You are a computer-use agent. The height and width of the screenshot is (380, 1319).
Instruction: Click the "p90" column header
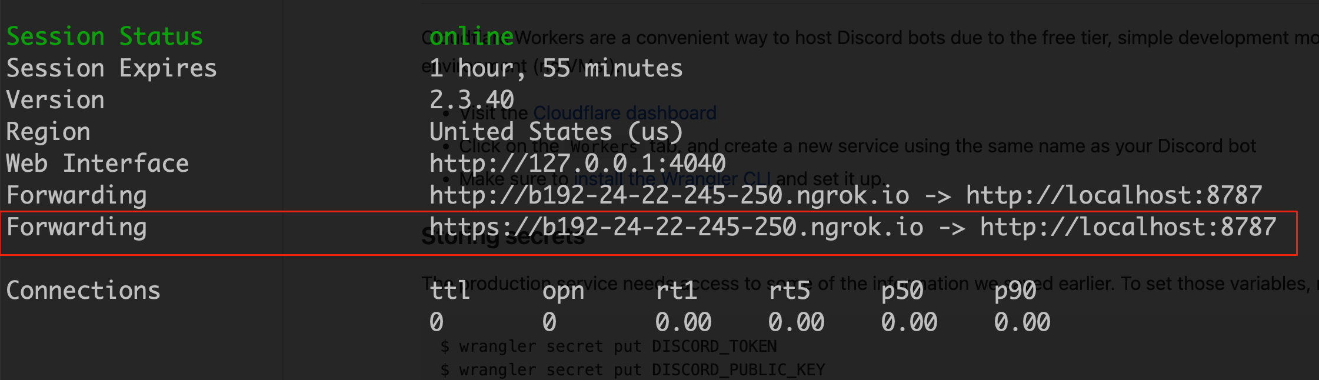(1015, 292)
